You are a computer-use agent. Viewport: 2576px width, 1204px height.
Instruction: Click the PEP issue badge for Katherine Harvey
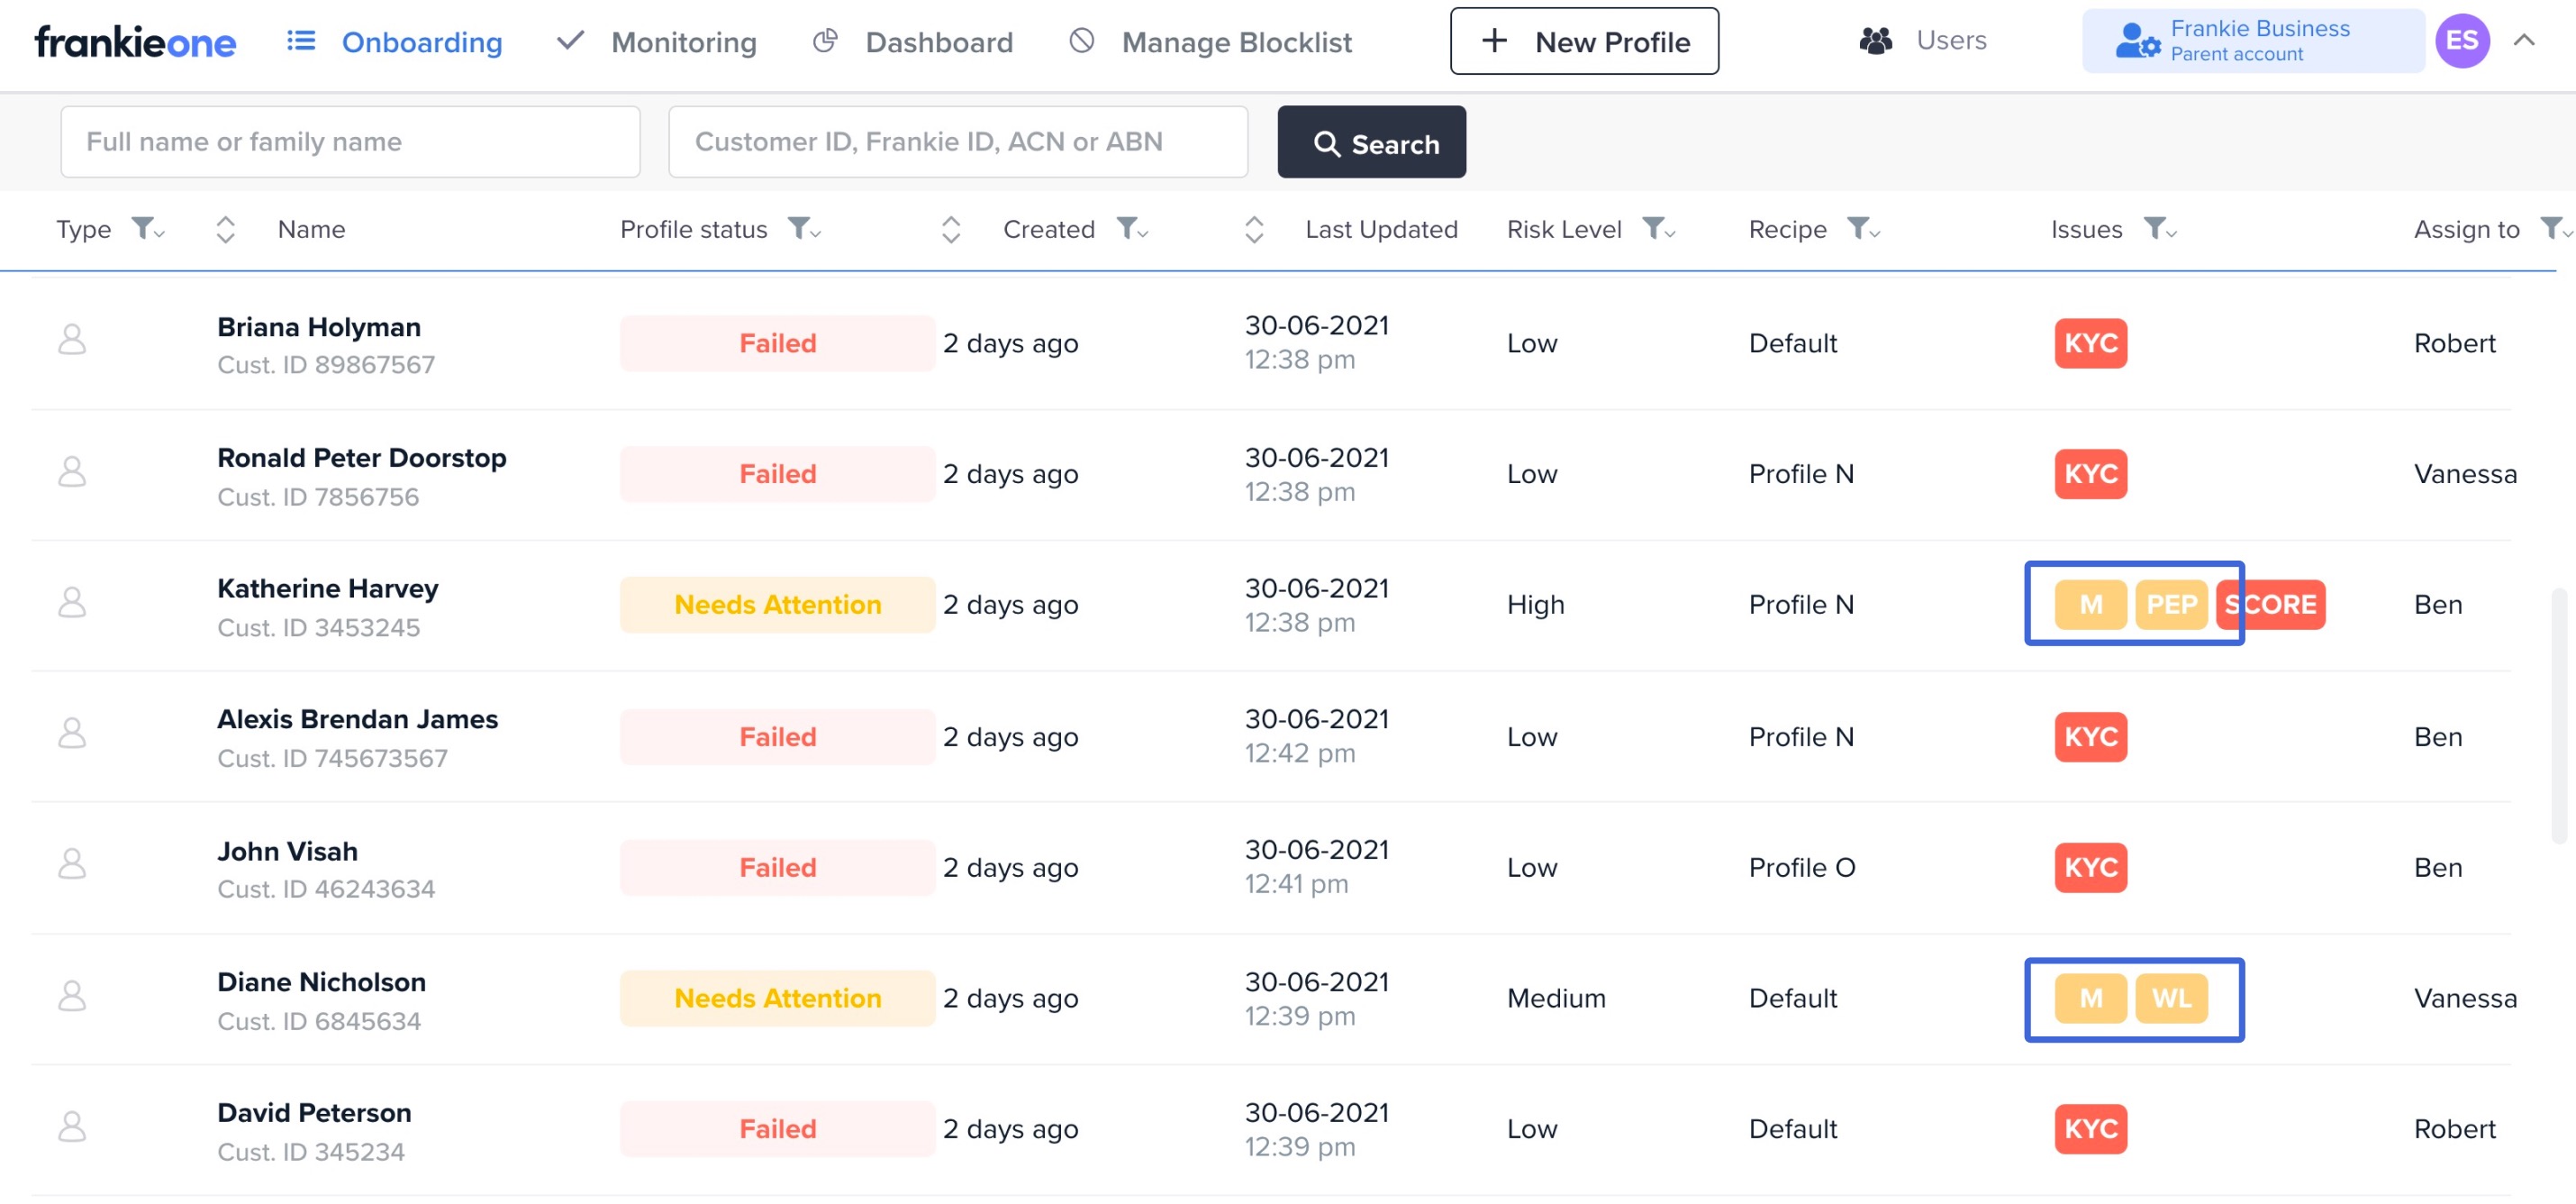(2170, 605)
